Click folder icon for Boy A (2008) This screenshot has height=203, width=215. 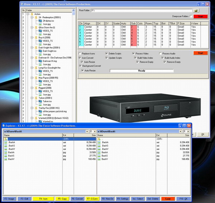click(36, 37)
